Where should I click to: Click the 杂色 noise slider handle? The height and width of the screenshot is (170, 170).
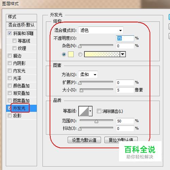point(80,46)
